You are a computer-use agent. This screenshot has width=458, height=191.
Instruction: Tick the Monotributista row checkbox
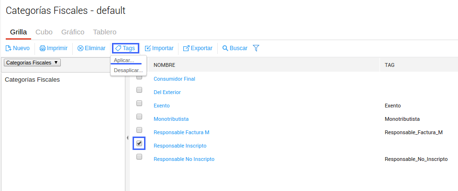(139, 117)
